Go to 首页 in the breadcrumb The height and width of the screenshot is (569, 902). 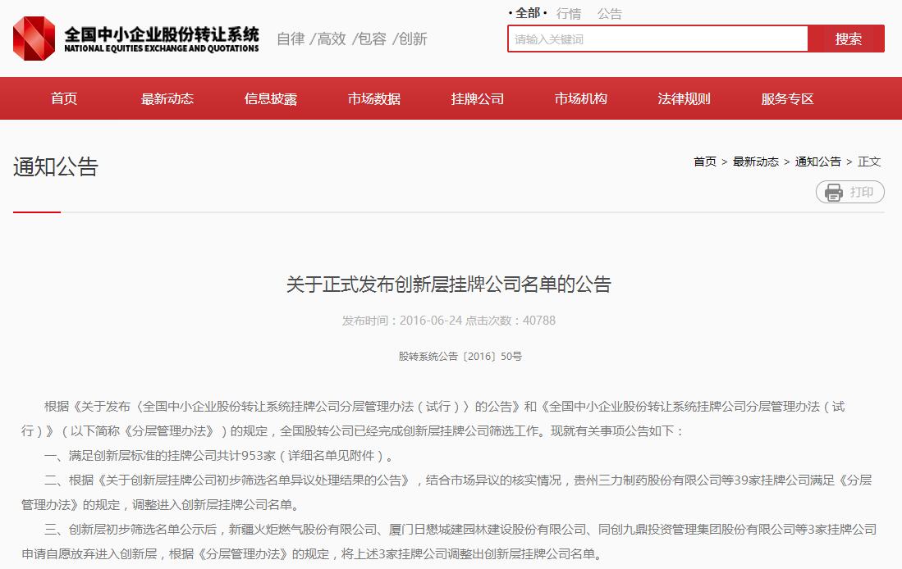coord(705,162)
